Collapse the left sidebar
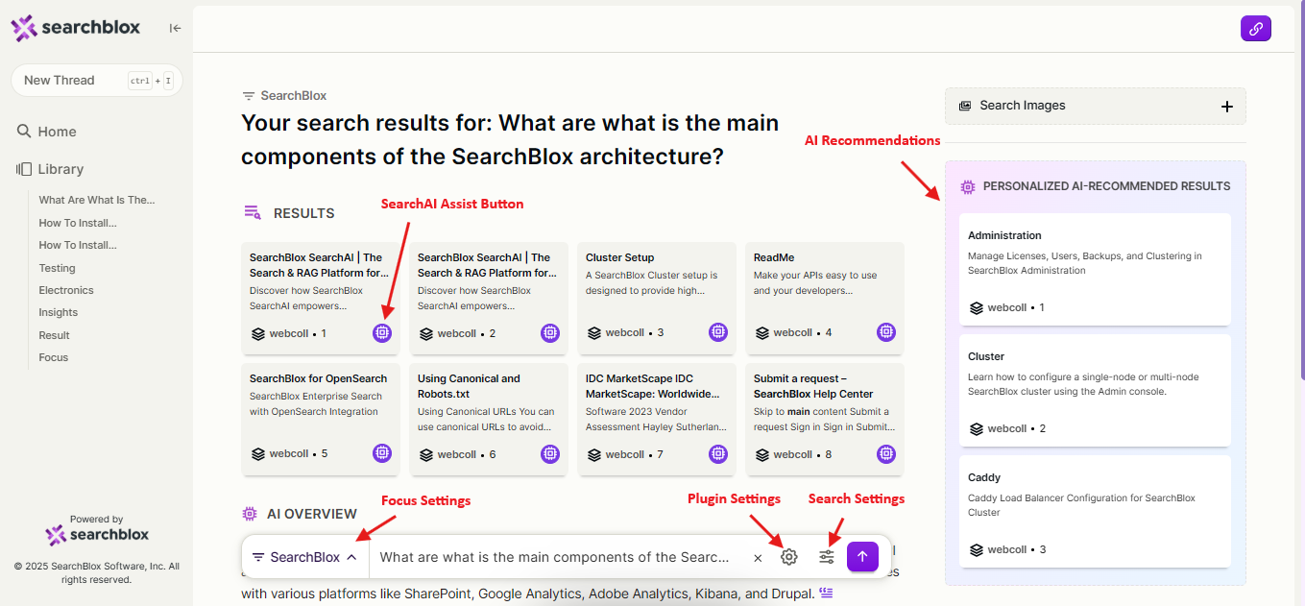1305x606 pixels. [x=176, y=28]
